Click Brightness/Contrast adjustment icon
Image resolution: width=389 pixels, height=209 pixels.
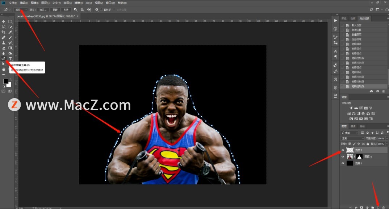pos(351,108)
